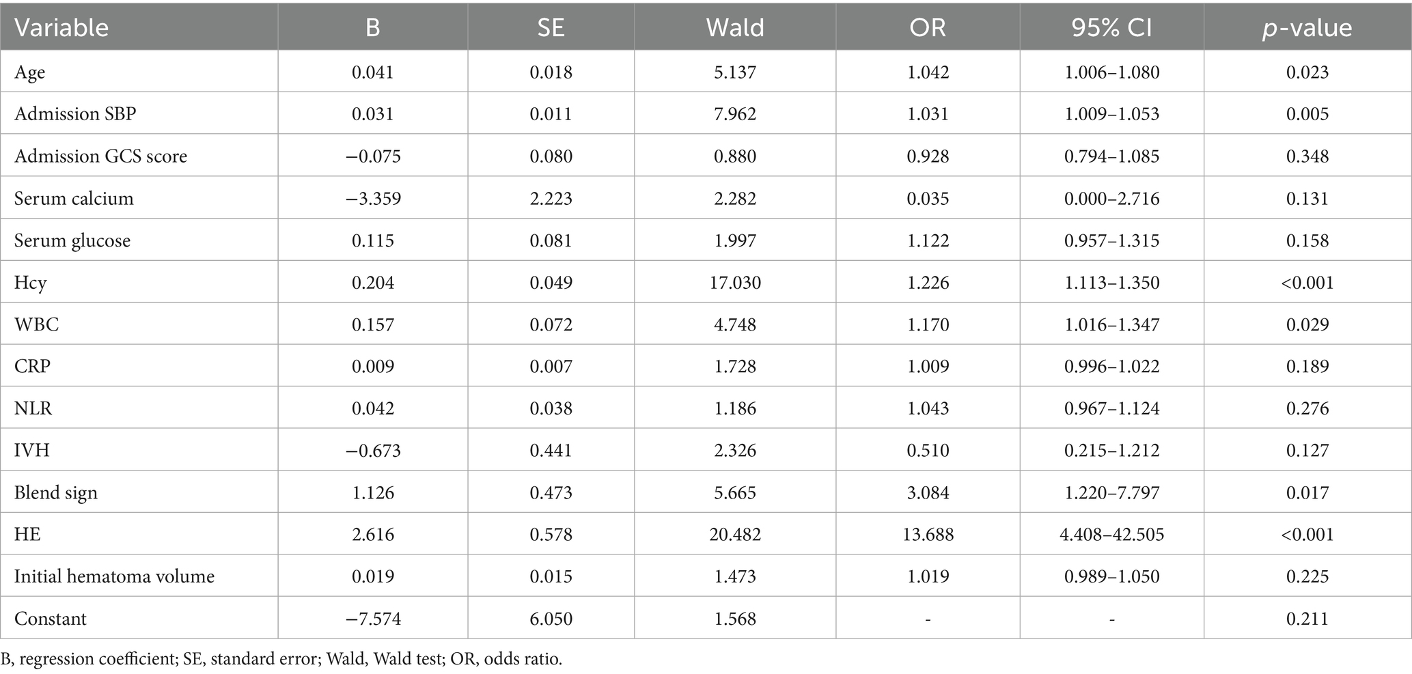Image resolution: width=1412 pixels, height=674 pixels.
Task: Click the Blend sign row label
Action: 56,492
